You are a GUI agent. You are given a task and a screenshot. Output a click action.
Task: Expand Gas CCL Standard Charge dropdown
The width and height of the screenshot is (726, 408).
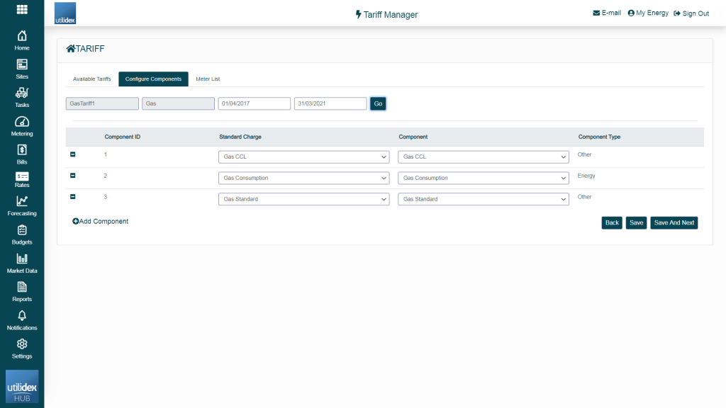pyautogui.click(x=303, y=157)
